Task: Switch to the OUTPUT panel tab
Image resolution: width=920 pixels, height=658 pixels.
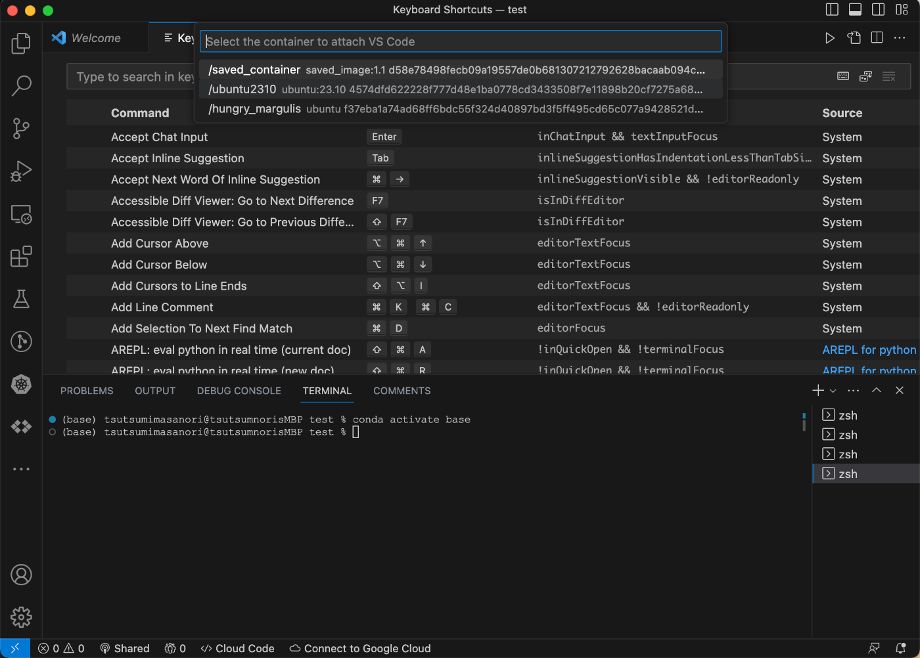Action: (155, 391)
